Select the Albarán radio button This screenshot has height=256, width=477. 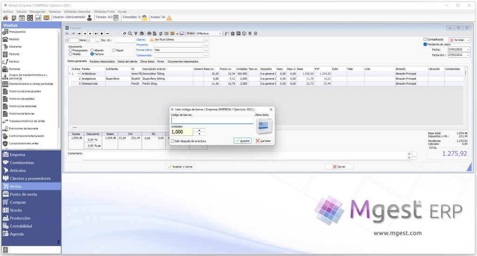tap(92, 50)
